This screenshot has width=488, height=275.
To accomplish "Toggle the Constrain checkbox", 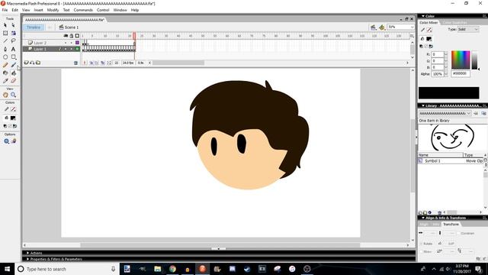I will click(458, 233).
